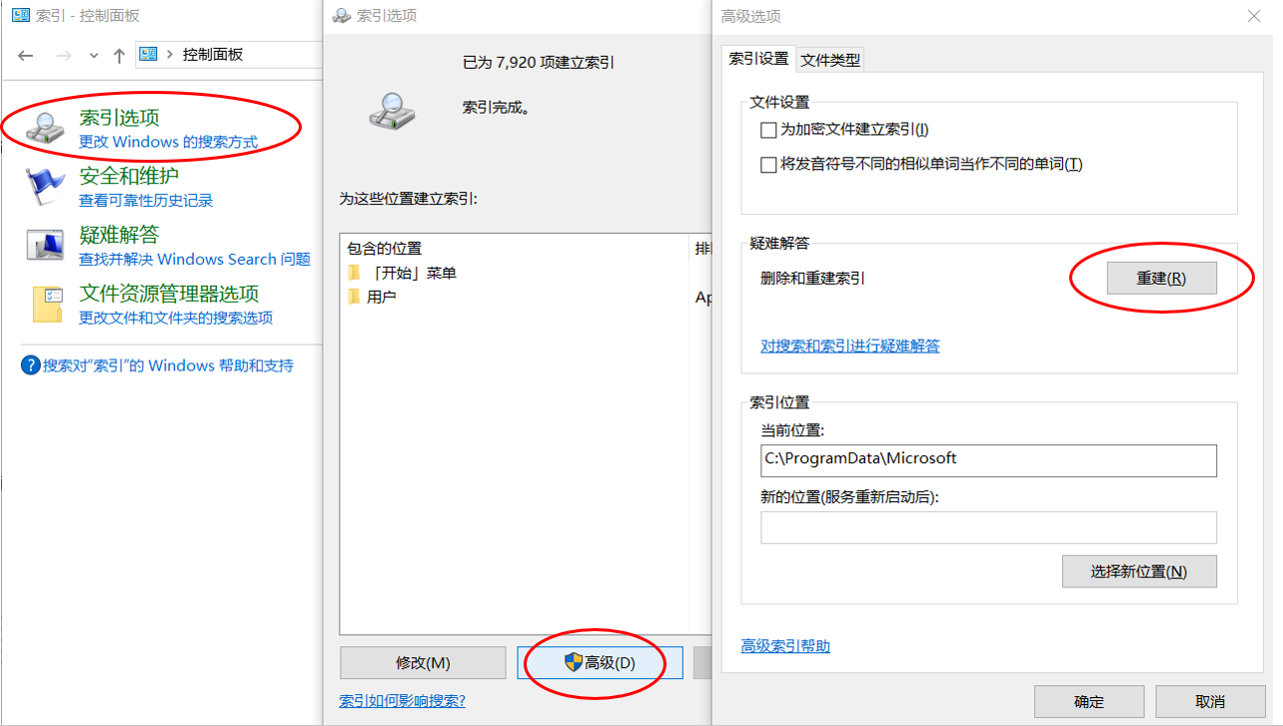Toggle 将发音符号不同的相似单词当作不同的单词 checkbox

pyautogui.click(x=768, y=165)
